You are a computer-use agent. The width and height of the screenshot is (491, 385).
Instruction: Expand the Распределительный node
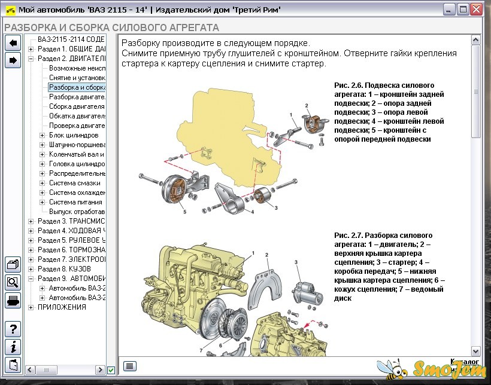[x=42, y=173]
